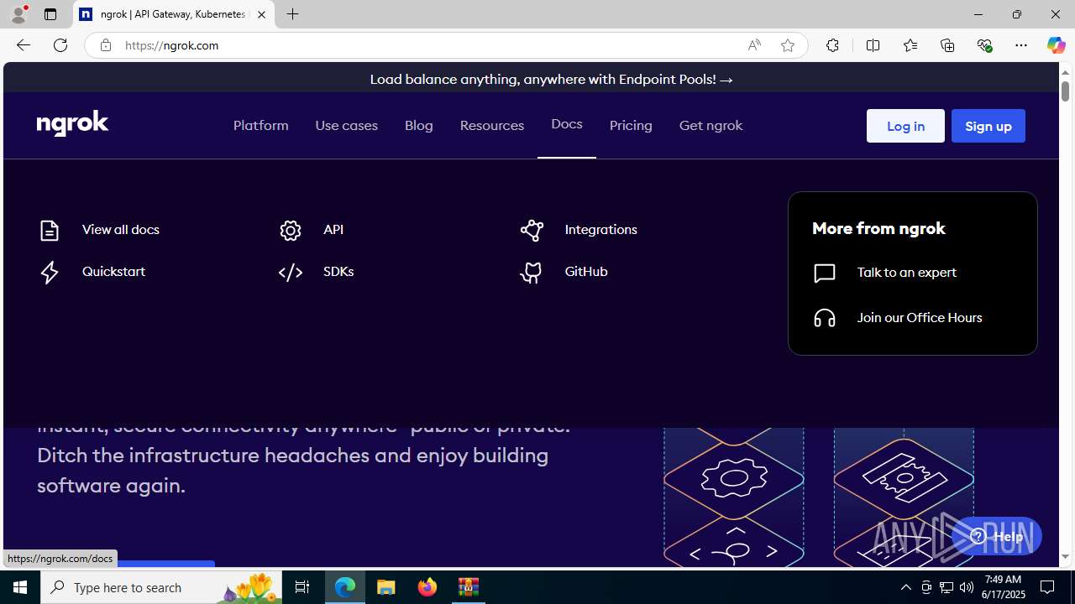
Task: Open browser Extensions icon
Action: [x=832, y=45]
